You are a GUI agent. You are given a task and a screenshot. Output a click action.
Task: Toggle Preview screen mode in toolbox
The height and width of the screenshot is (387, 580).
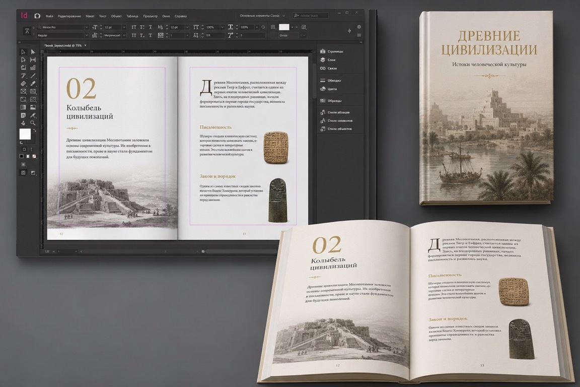pos(33,172)
